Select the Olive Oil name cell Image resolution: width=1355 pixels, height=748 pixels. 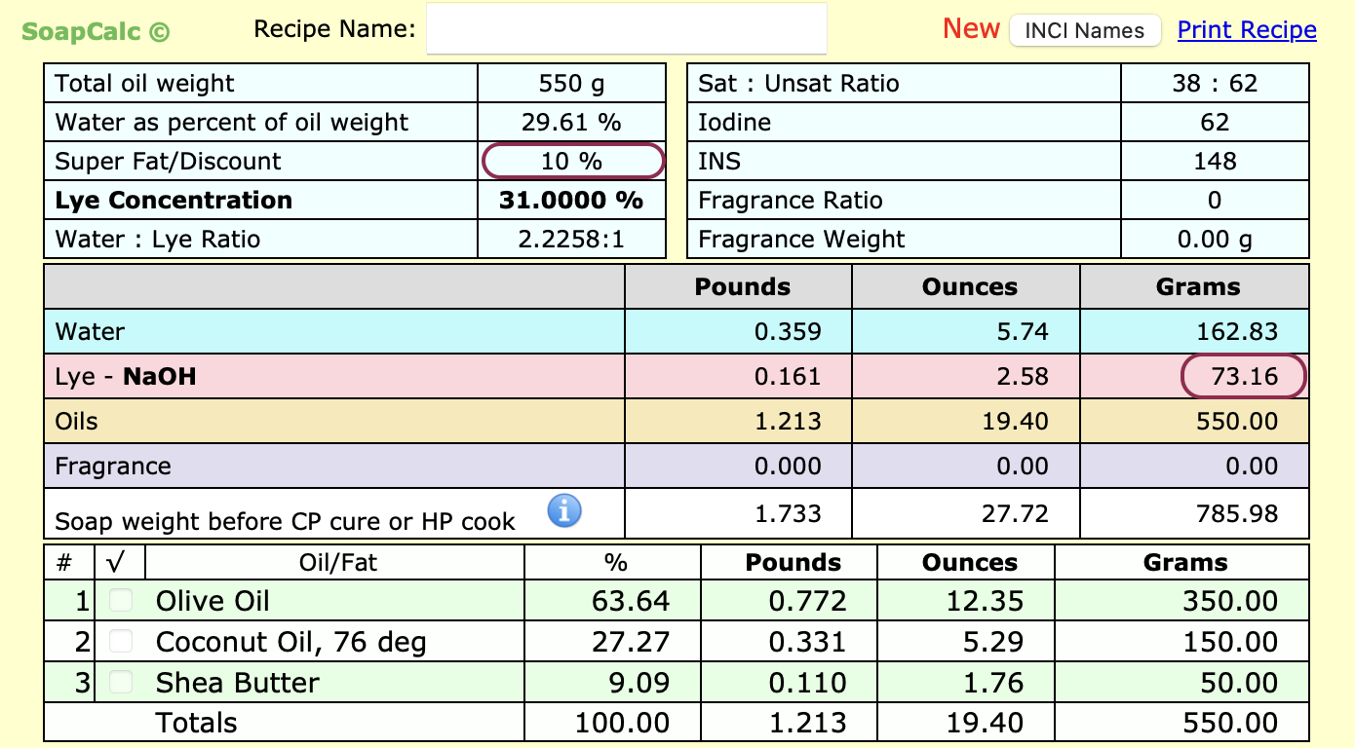[213, 602]
